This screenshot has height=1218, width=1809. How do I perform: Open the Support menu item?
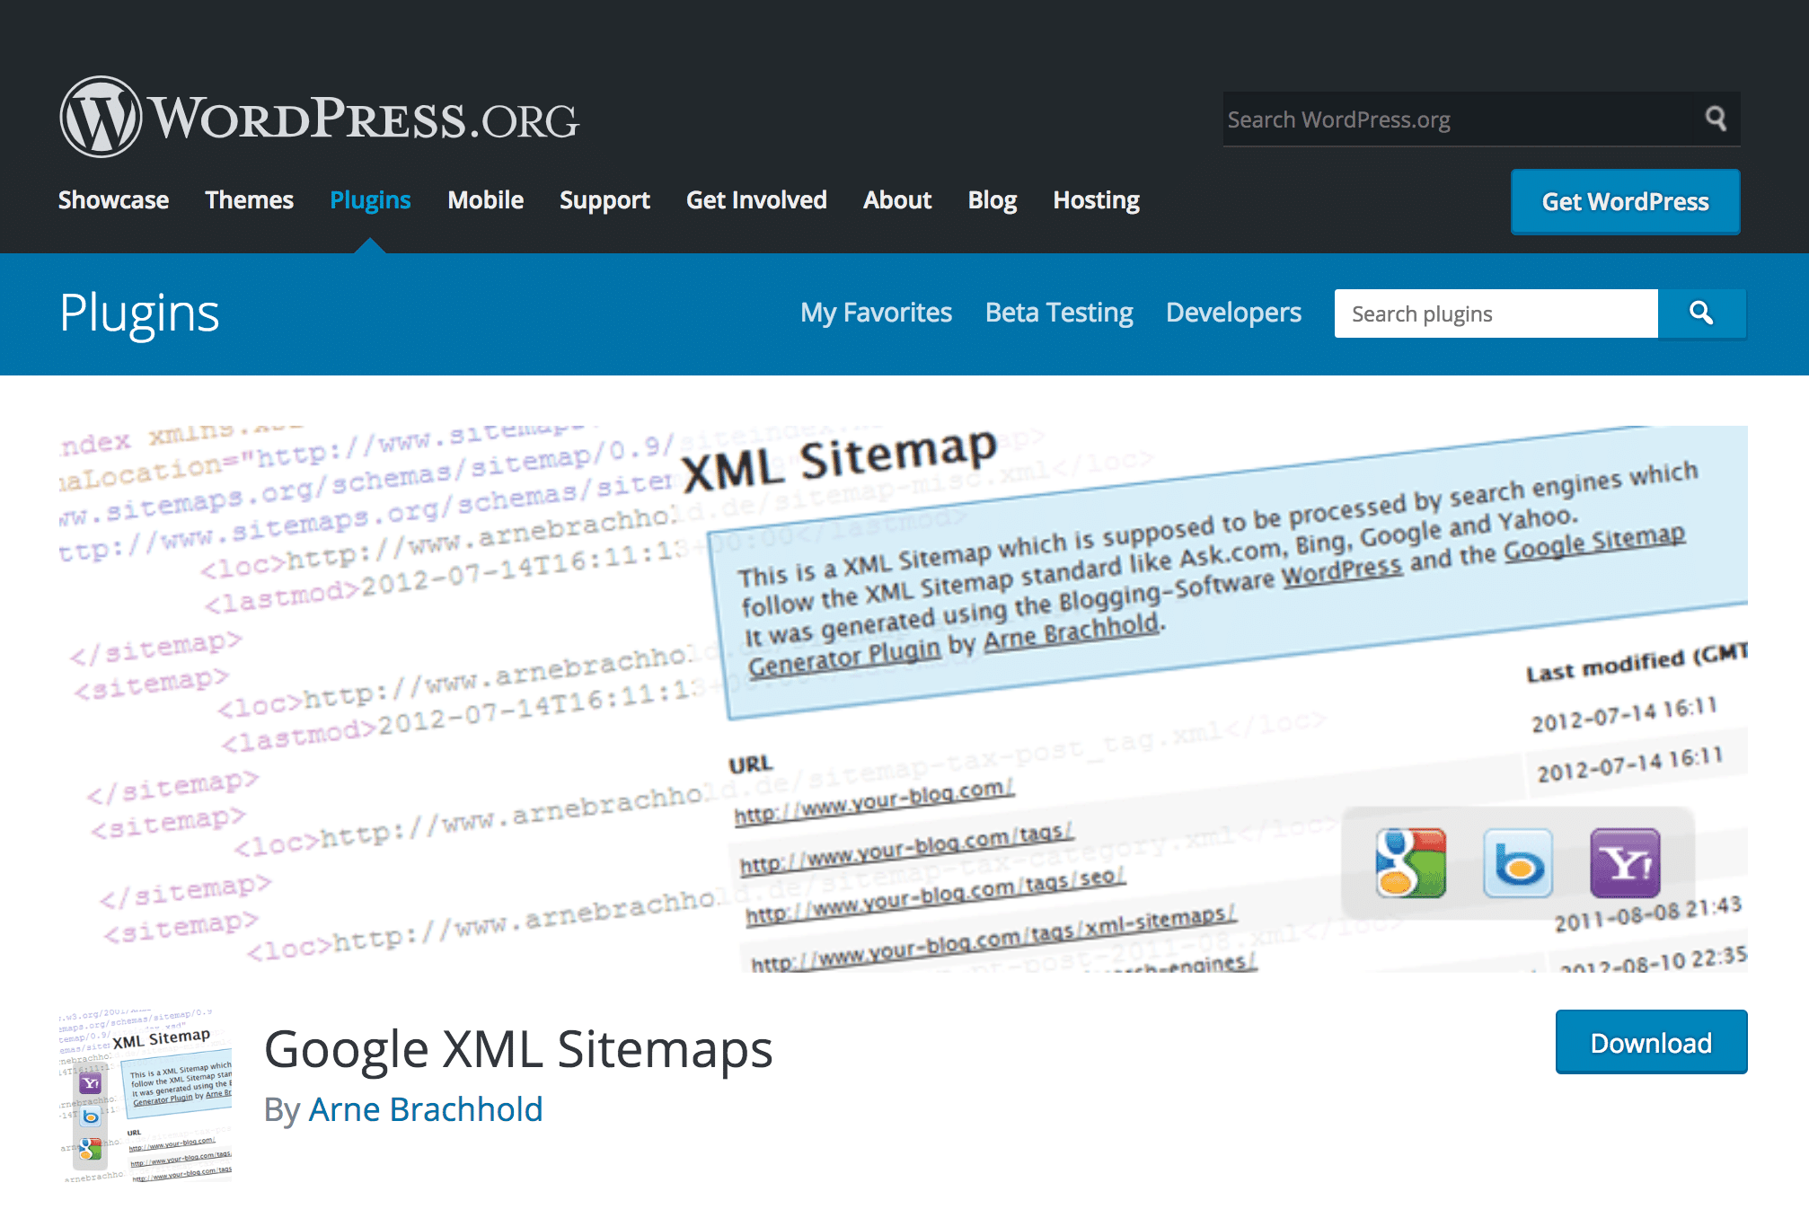604,199
